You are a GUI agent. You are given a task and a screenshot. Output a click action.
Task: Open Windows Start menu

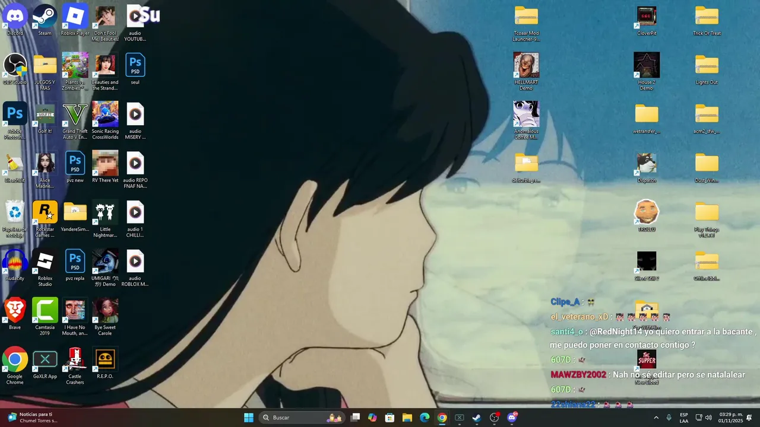tap(249, 418)
